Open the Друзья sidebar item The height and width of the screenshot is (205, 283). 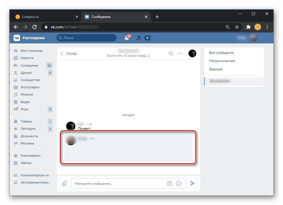click(x=26, y=73)
